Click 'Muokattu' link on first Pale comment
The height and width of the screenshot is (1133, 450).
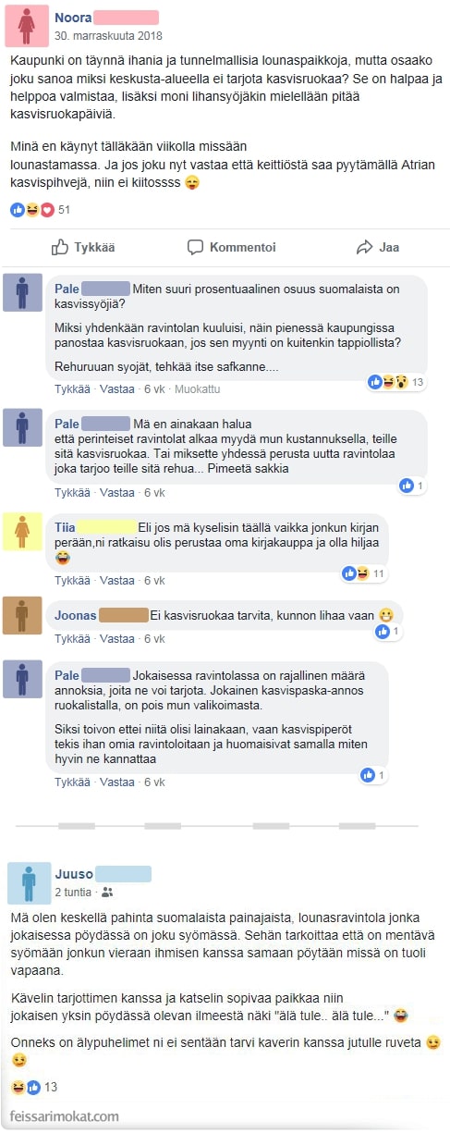pyautogui.click(x=197, y=389)
